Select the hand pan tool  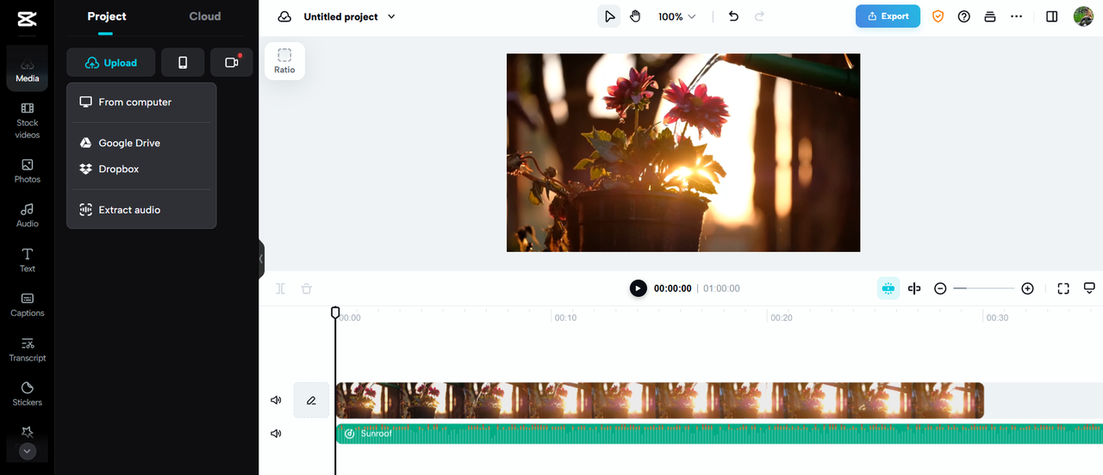[x=635, y=16]
